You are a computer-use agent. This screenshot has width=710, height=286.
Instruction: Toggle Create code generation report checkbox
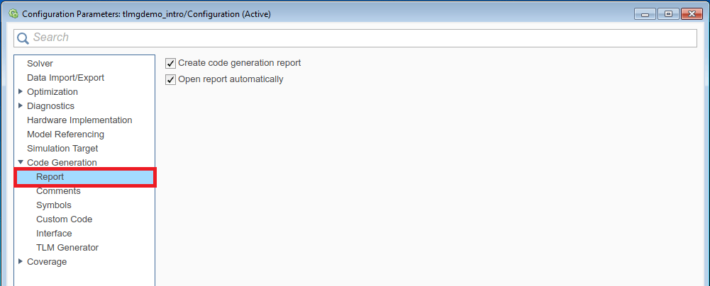coord(170,63)
